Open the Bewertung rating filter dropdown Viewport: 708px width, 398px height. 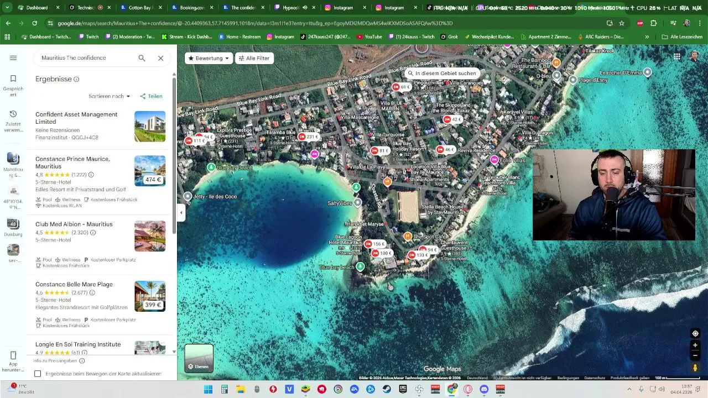[209, 58]
